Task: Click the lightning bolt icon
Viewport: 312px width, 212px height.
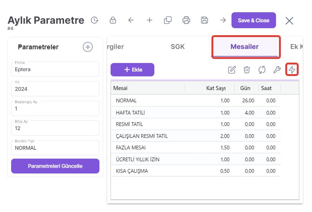Action: pos(292,70)
